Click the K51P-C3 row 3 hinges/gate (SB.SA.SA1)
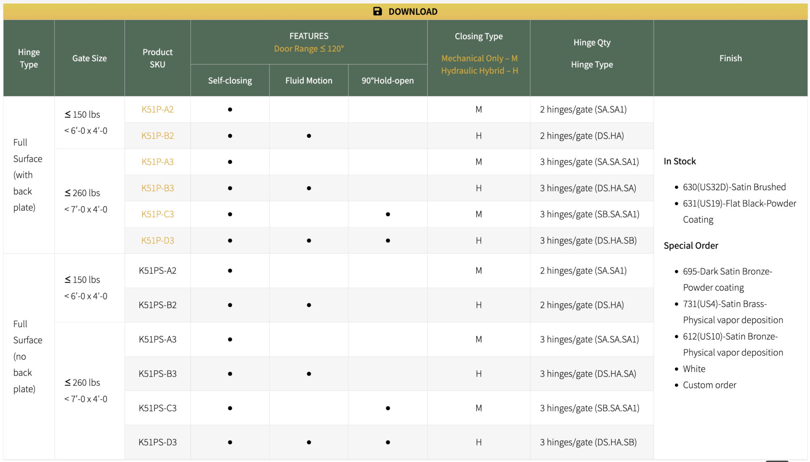 pyautogui.click(x=590, y=214)
